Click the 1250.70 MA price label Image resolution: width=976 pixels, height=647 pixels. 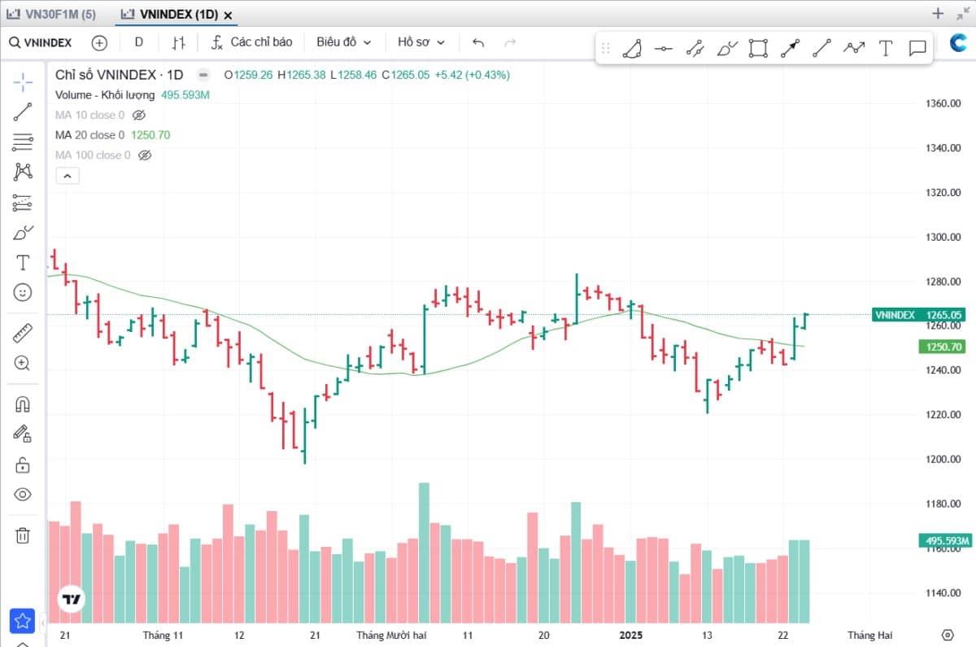(x=943, y=347)
